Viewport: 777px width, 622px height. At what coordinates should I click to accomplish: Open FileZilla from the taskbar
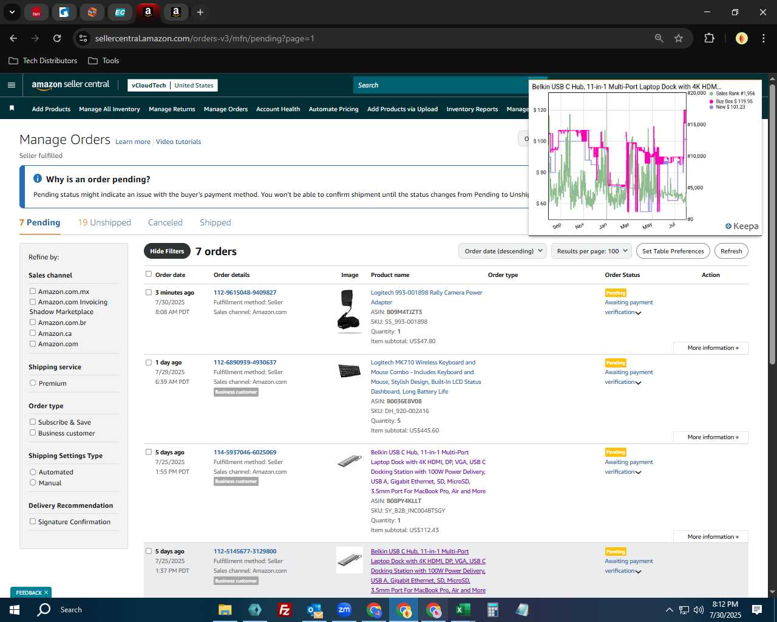point(284,610)
